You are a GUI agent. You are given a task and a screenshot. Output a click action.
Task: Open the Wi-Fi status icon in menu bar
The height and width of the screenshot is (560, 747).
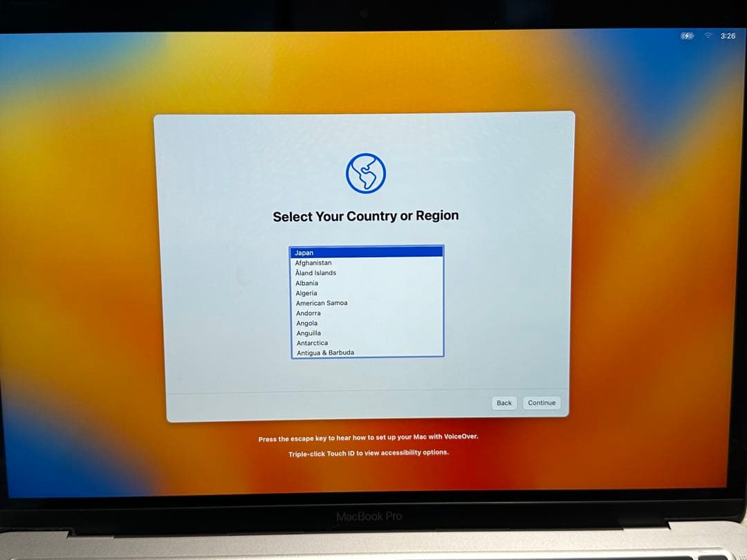[708, 36]
